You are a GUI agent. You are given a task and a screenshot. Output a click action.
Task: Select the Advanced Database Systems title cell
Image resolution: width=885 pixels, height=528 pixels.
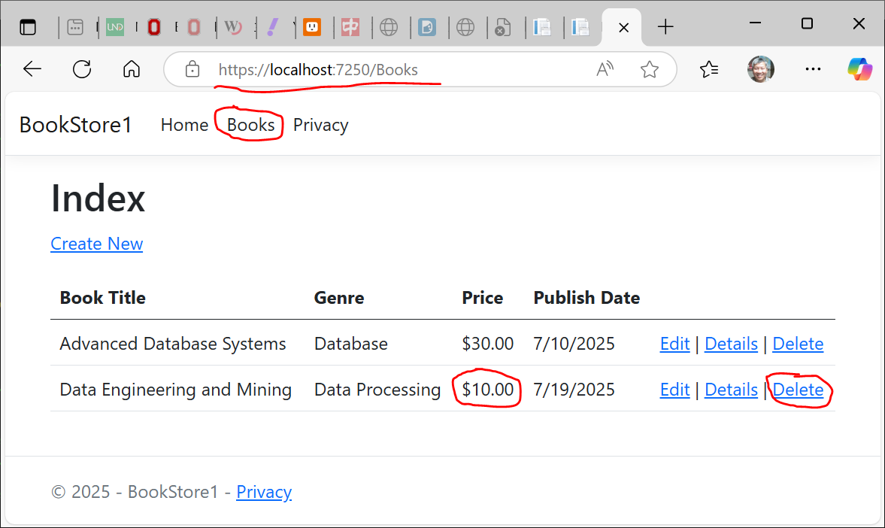coord(173,343)
